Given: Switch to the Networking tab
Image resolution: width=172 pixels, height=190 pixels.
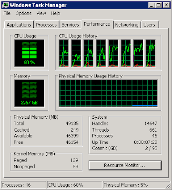Looking at the screenshot, I should tap(127, 25).
